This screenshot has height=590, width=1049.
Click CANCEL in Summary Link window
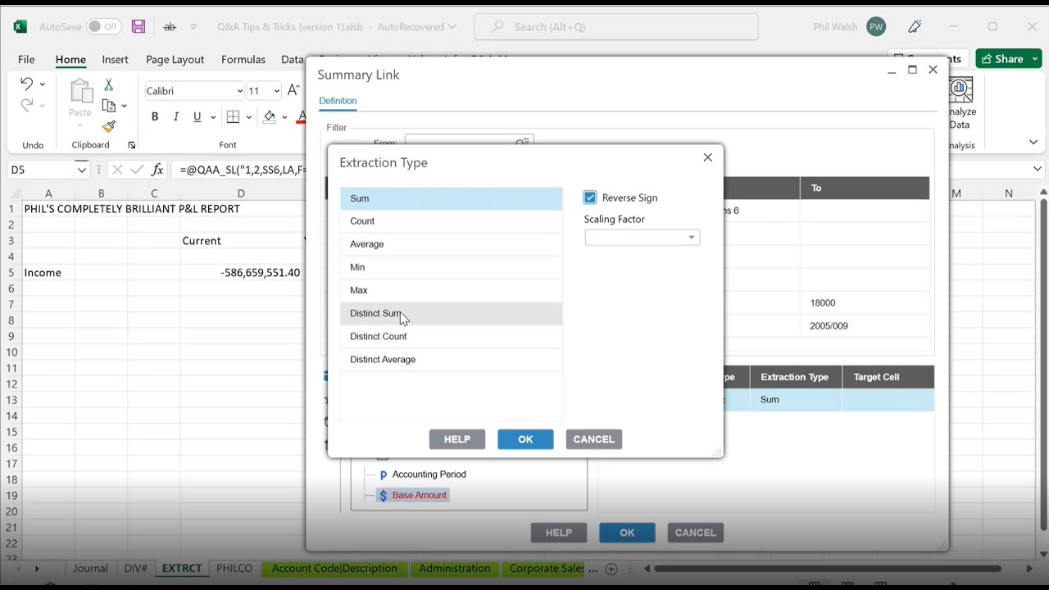695,533
